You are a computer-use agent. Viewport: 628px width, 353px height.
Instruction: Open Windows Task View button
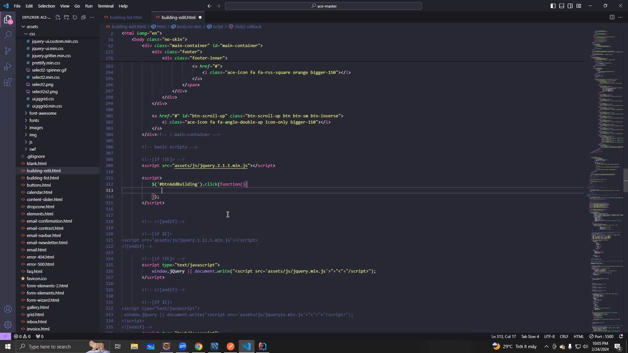point(118,346)
